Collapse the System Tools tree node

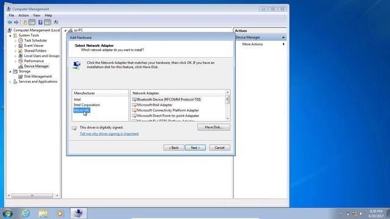[x=10, y=35]
